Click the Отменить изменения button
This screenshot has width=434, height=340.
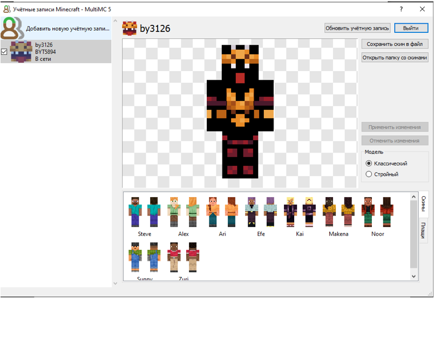(x=395, y=141)
